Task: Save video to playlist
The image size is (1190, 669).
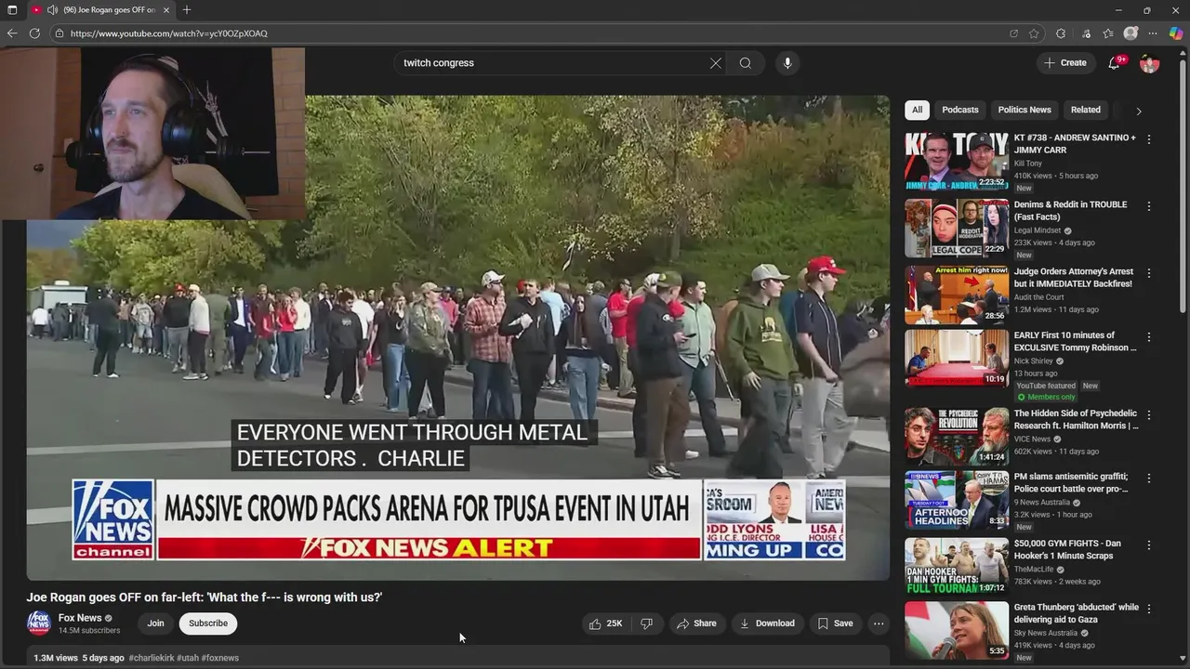Action: 835,623
